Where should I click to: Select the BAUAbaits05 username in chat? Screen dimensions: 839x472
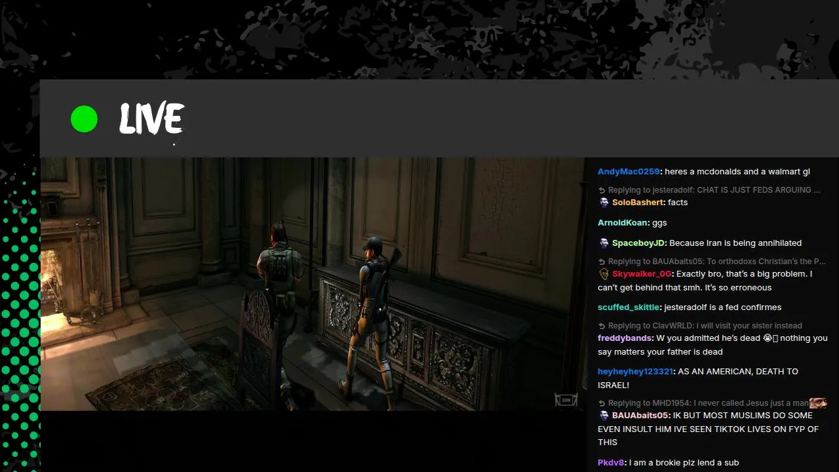tap(640, 416)
